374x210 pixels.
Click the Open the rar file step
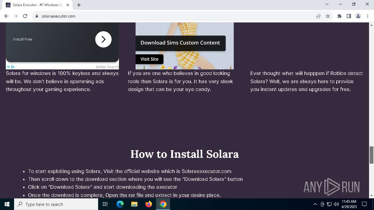pos(124,195)
